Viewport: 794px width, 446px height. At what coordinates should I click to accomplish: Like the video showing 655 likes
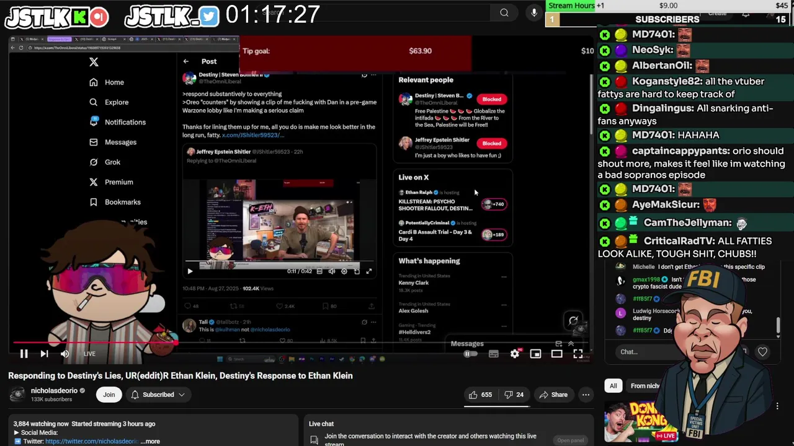click(x=481, y=395)
